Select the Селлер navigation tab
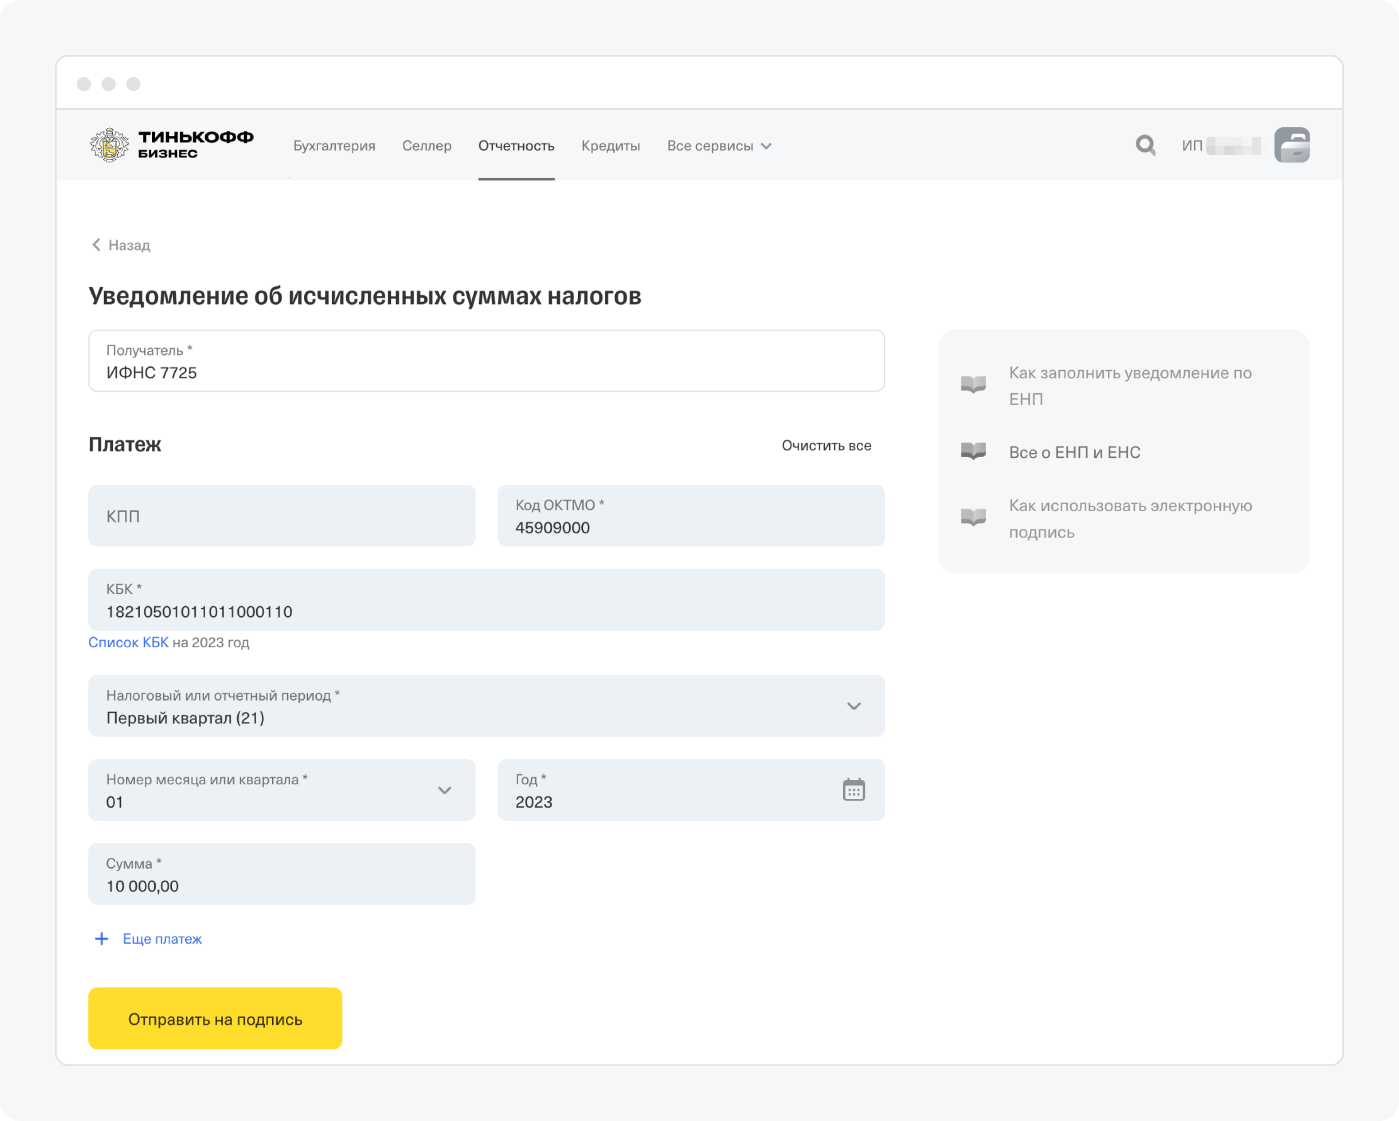 coord(426,146)
